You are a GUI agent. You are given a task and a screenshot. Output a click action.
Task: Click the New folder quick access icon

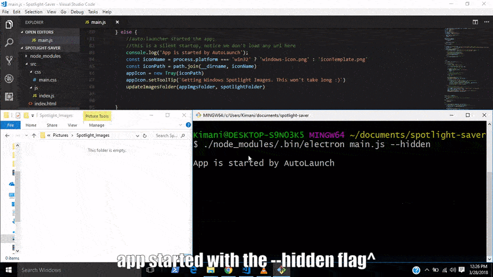tap(26, 115)
